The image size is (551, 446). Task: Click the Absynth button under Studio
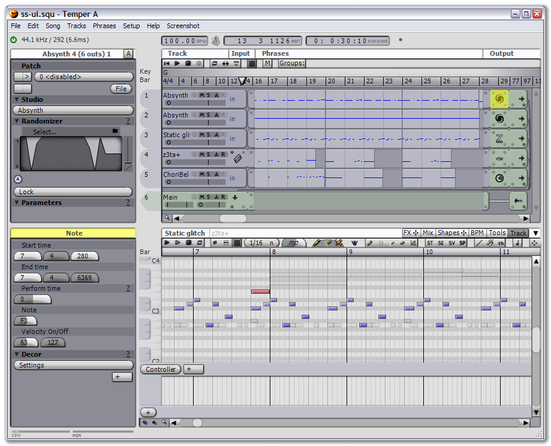73,110
